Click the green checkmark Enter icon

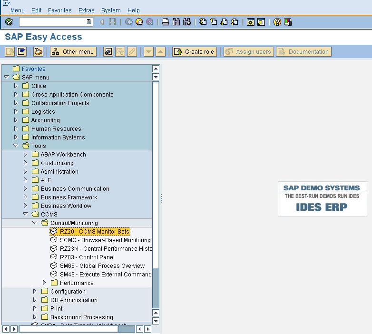(x=9, y=22)
